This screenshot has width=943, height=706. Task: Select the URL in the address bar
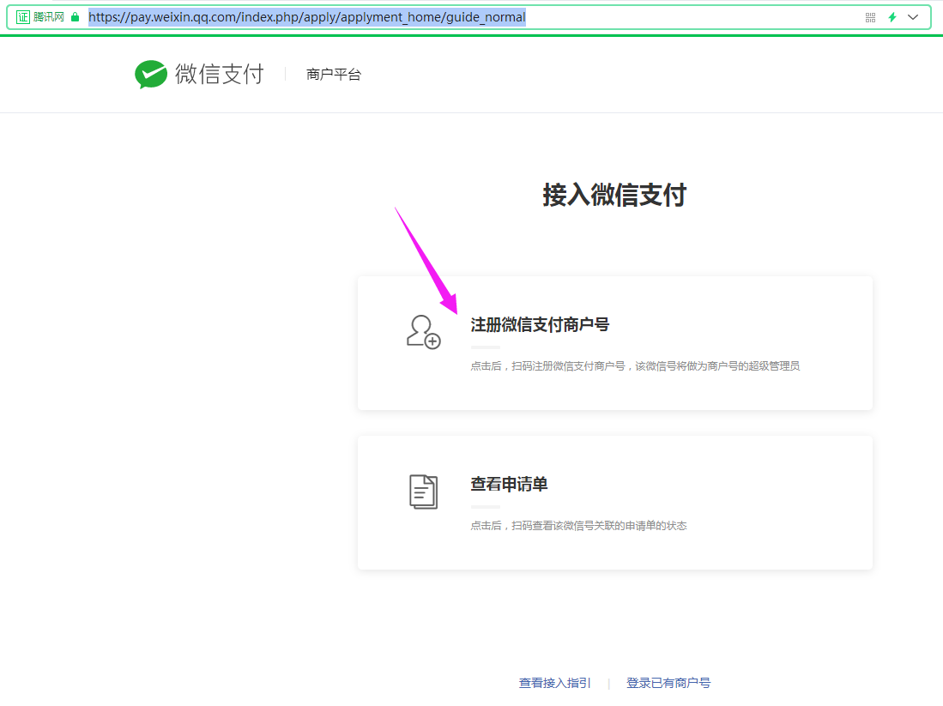(x=306, y=17)
